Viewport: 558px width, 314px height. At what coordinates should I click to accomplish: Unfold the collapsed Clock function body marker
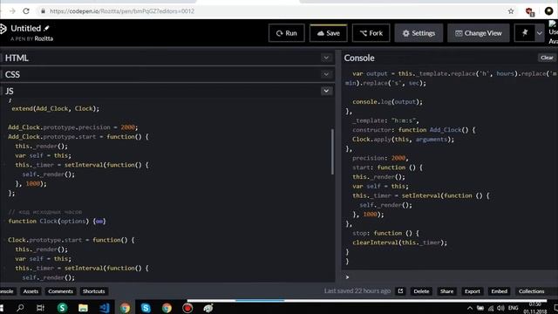pyautogui.click(x=99, y=221)
